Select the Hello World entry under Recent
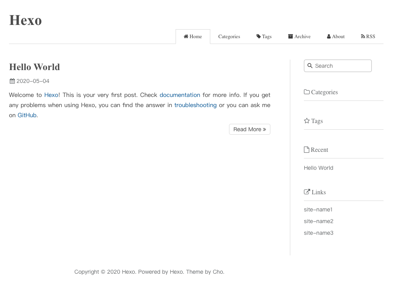This screenshot has width=396, height=285. pos(318,168)
